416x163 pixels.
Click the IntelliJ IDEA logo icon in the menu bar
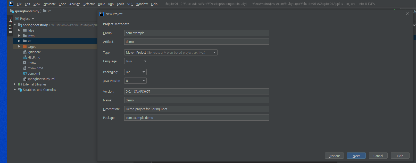(11, 4)
